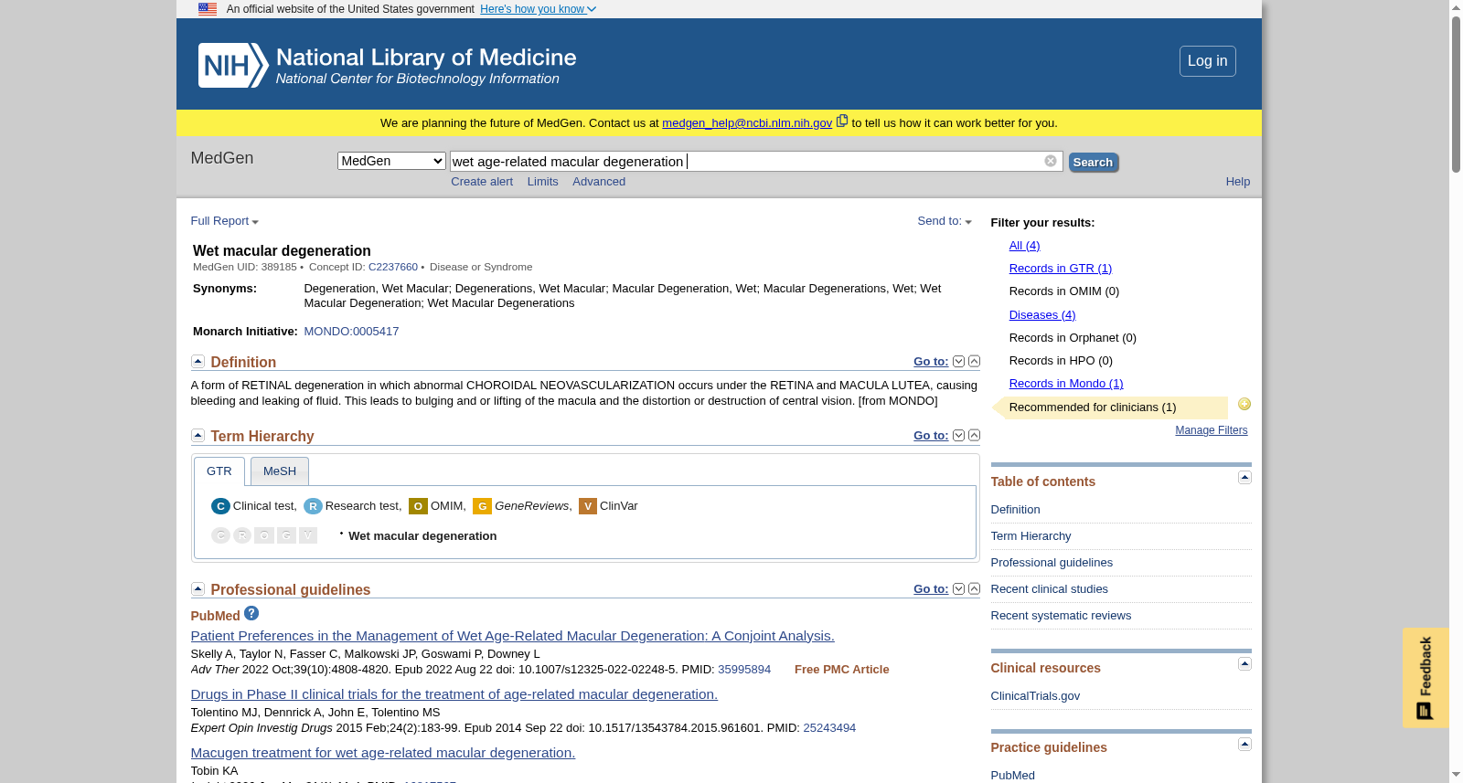Image resolution: width=1463 pixels, height=783 pixels.
Task: Go to Term Hierarchy in table of contents
Action: pyautogui.click(x=1031, y=536)
